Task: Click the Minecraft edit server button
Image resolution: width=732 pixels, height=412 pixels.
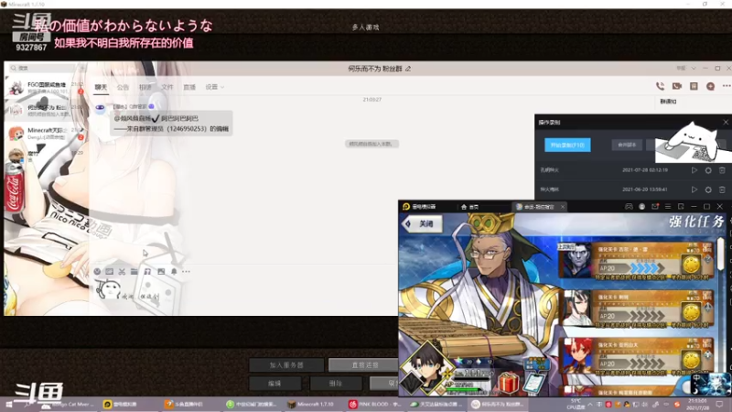Action: point(275,384)
